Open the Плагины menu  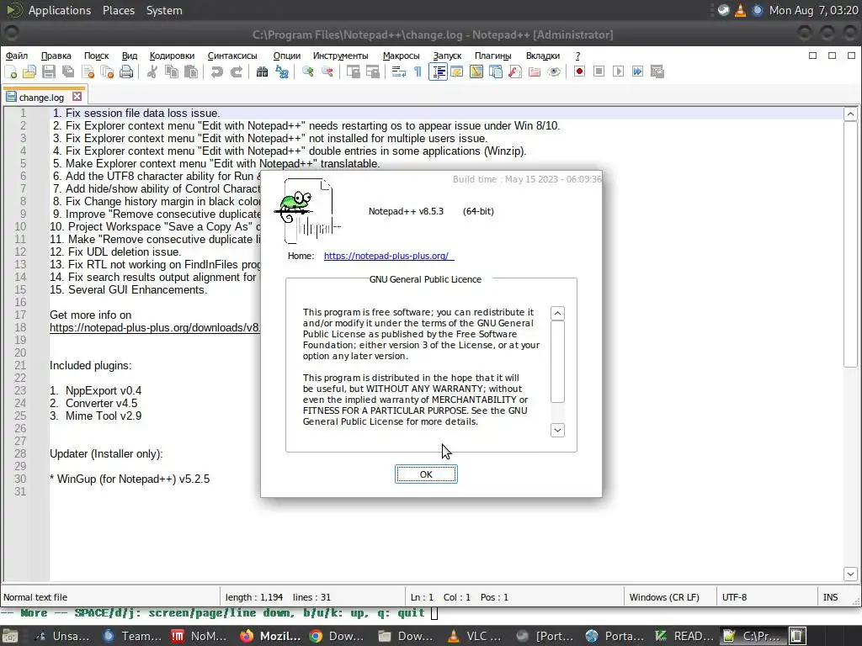[493, 56]
